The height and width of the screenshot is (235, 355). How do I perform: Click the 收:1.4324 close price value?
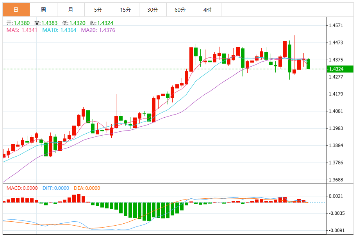pos(102,23)
